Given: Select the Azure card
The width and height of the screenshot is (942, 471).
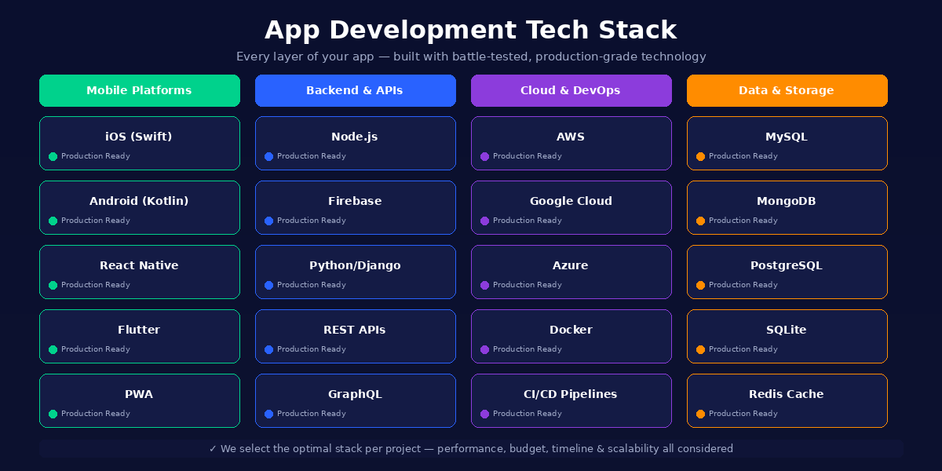Looking at the screenshot, I should click(571, 272).
